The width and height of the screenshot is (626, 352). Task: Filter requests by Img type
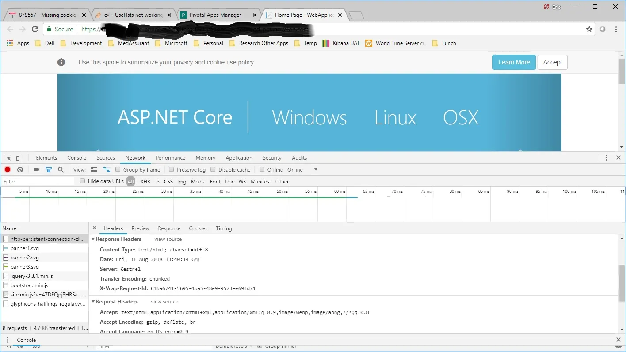pos(182,181)
